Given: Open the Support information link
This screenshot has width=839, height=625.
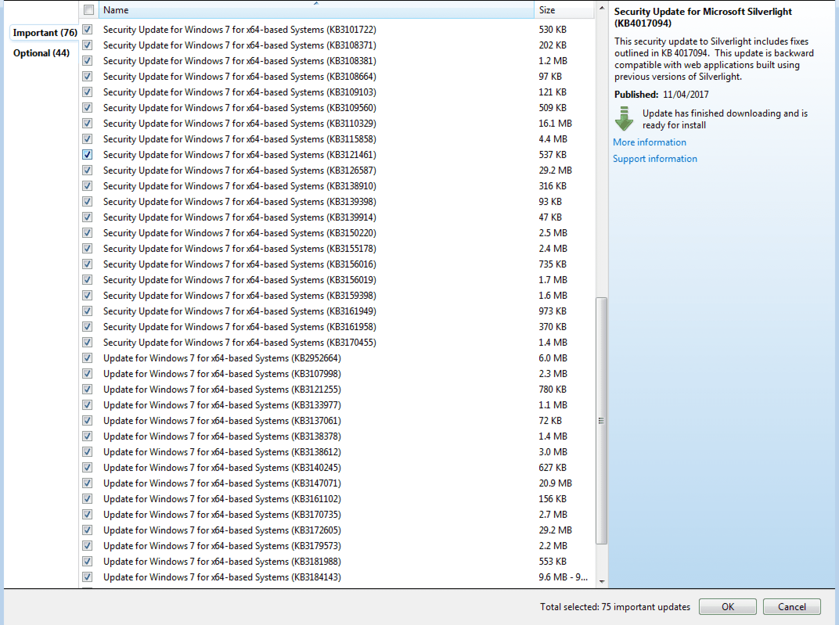Looking at the screenshot, I should coord(655,159).
